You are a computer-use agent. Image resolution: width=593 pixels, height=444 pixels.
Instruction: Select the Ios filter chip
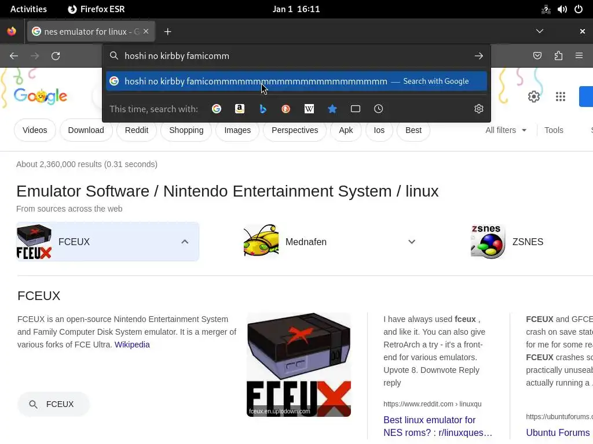(379, 130)
